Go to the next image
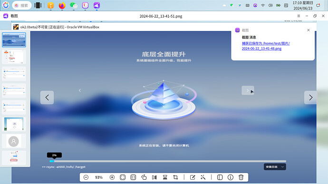Viewport: 328px width, 184px height. click(x=310, y=97)
